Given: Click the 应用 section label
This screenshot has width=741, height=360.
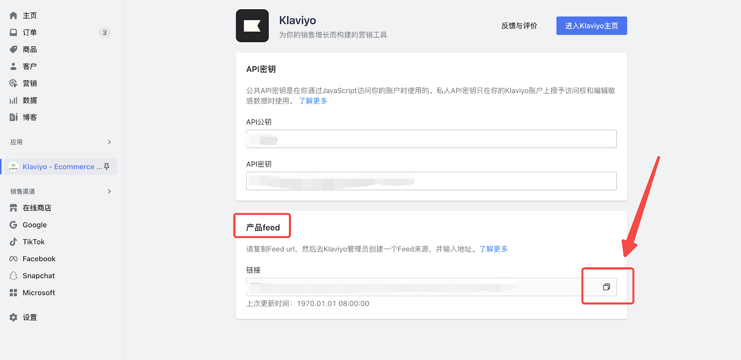Looking at the screenshot, I should (x=17, y=142).
